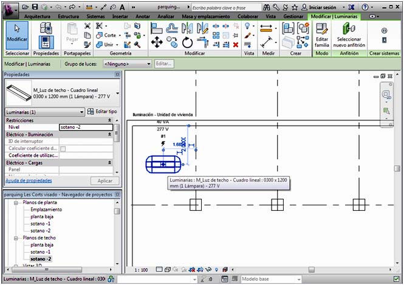The height and width of the screenshot is (285, 404).
Task: Collapse the Eléctrico - Cargas section
Action: click(x=109, y=163)
